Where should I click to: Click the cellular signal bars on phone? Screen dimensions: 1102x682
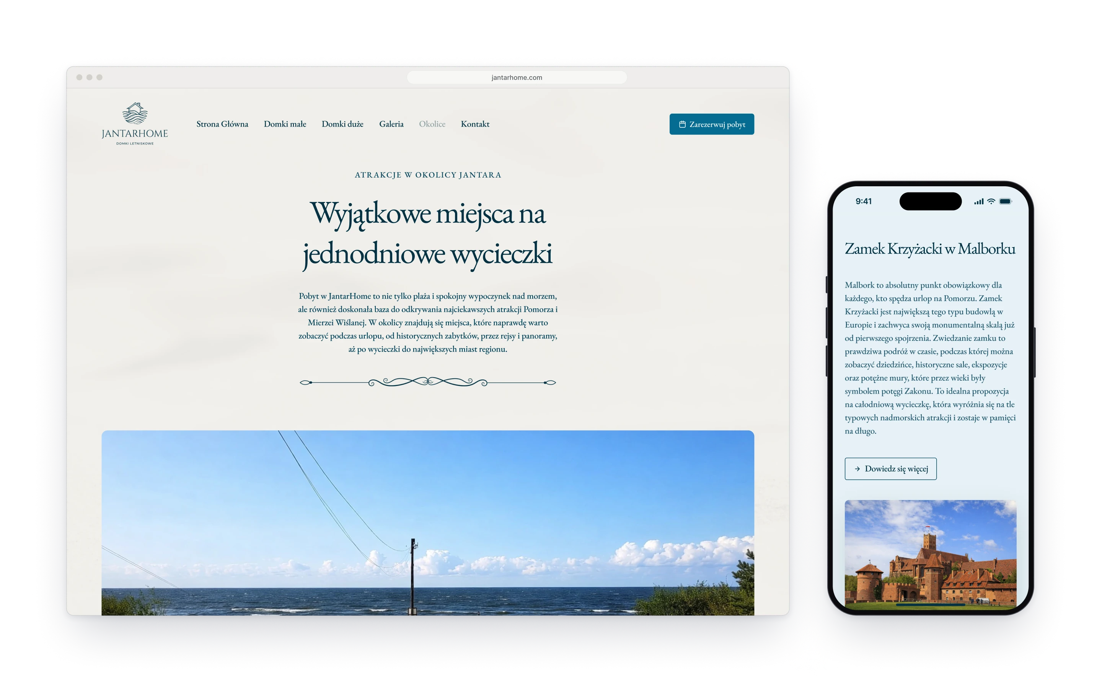pos(978,201)
